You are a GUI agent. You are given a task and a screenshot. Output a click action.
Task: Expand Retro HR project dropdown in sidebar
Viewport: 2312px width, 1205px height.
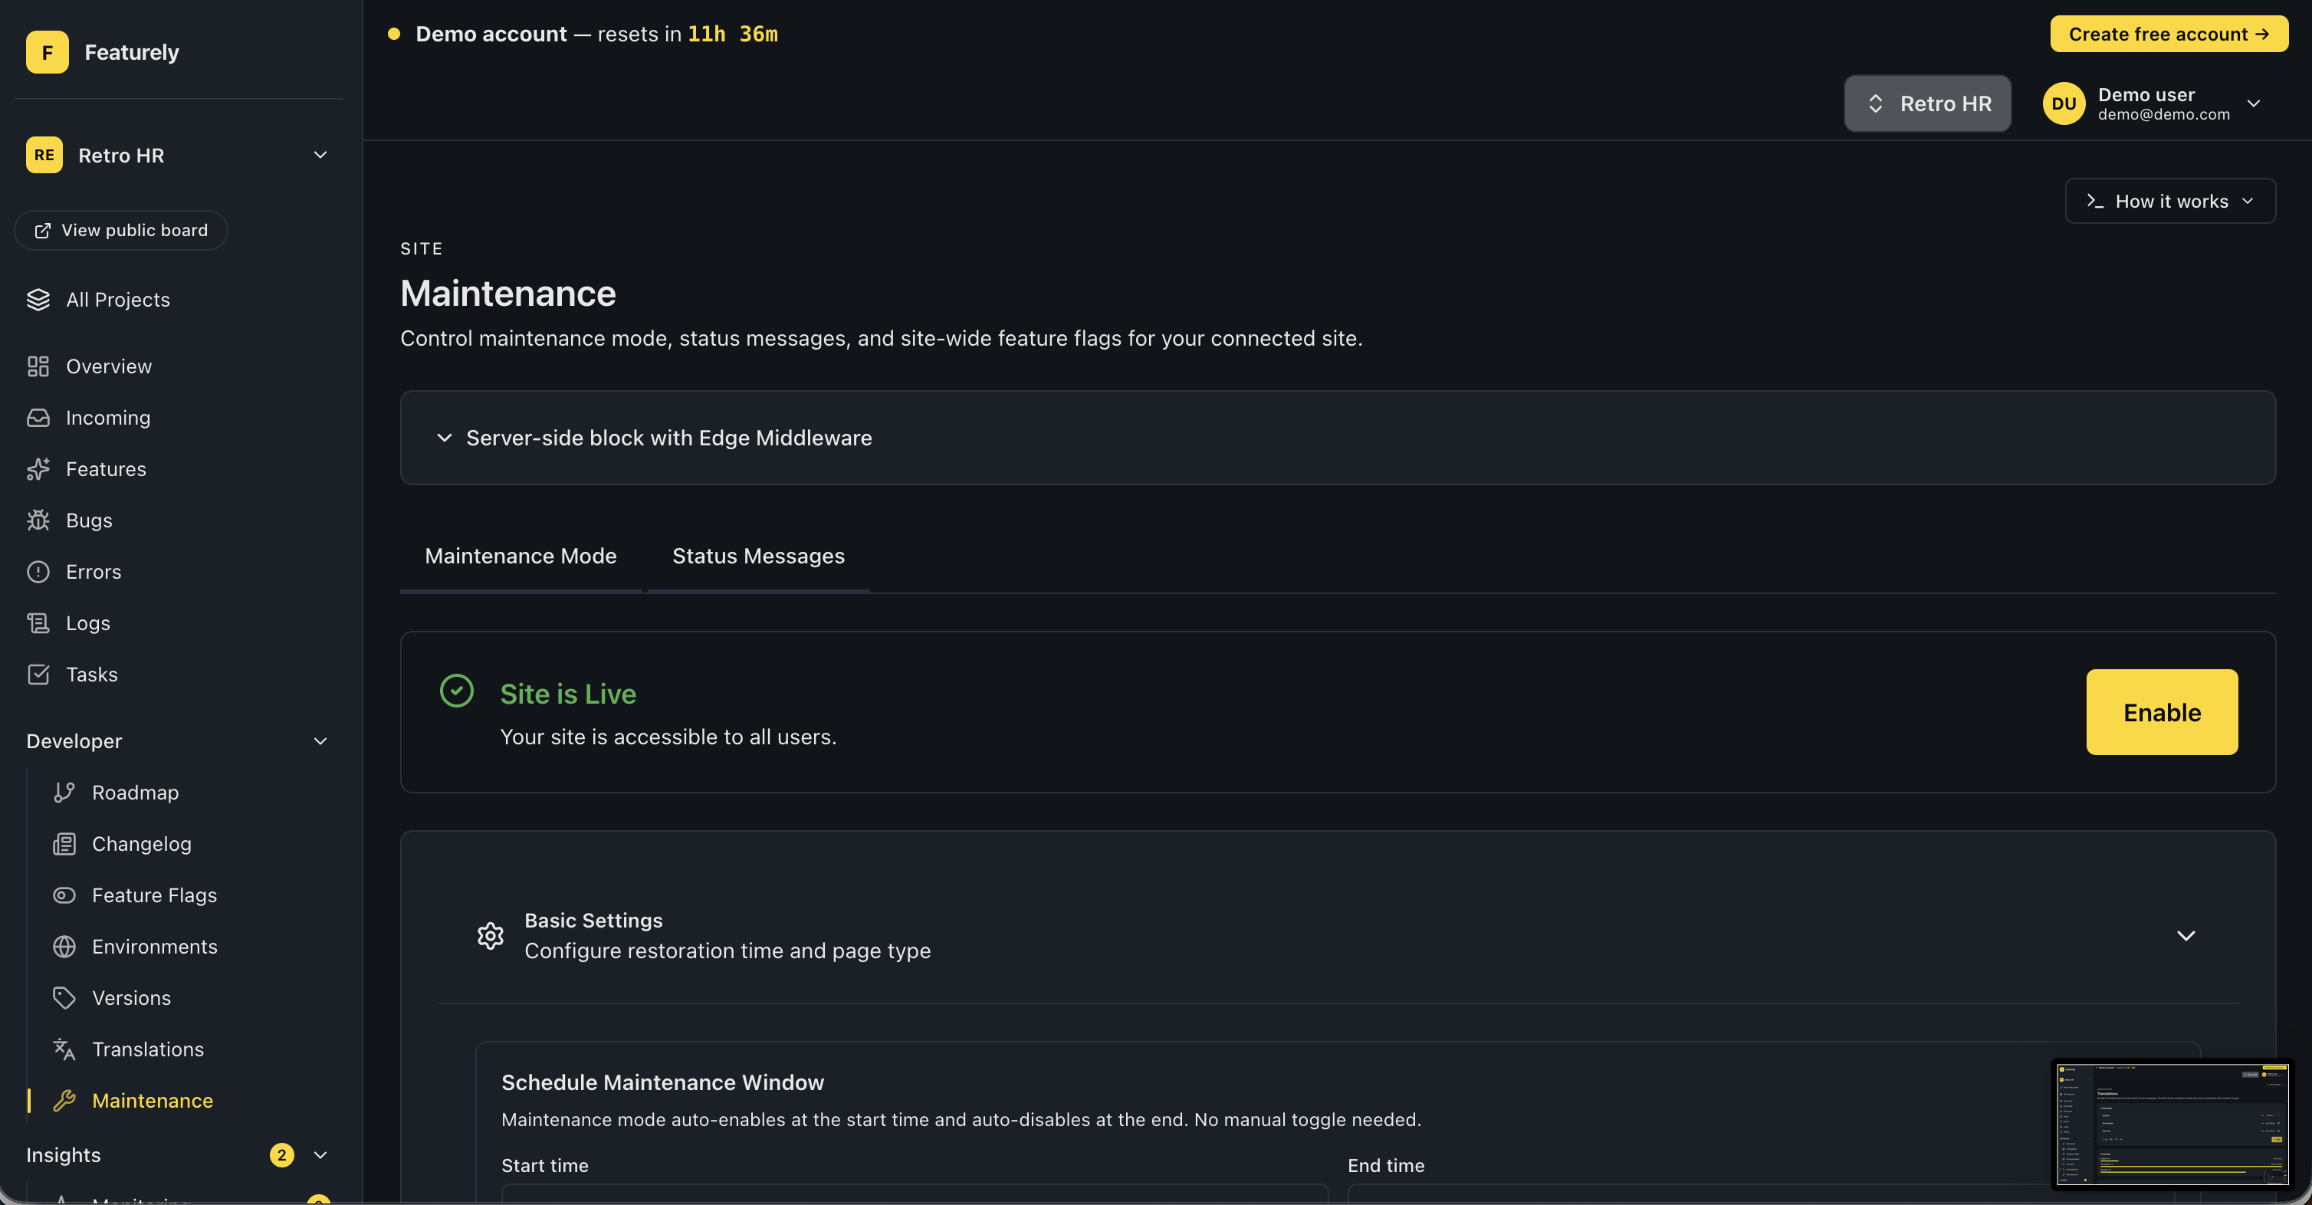coord(320,155)
